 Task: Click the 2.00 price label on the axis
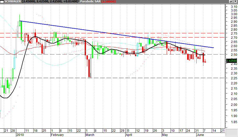pyautogui.click(x=234, y=105)
